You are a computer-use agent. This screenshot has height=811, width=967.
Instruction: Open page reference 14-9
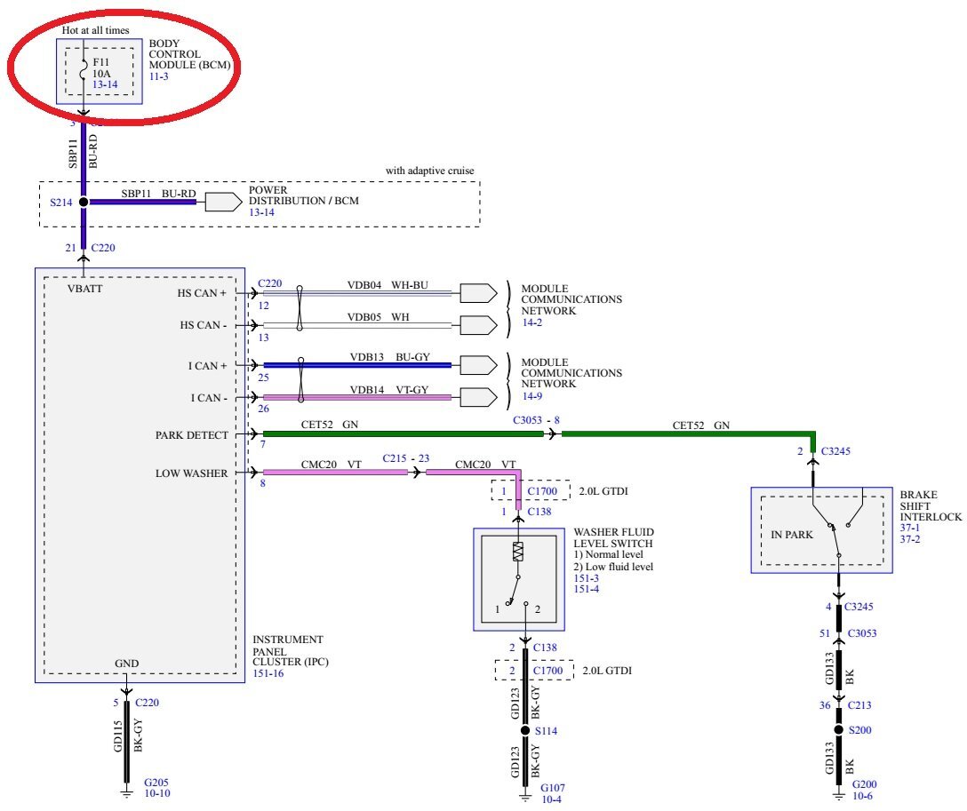(x=531, y=396)
